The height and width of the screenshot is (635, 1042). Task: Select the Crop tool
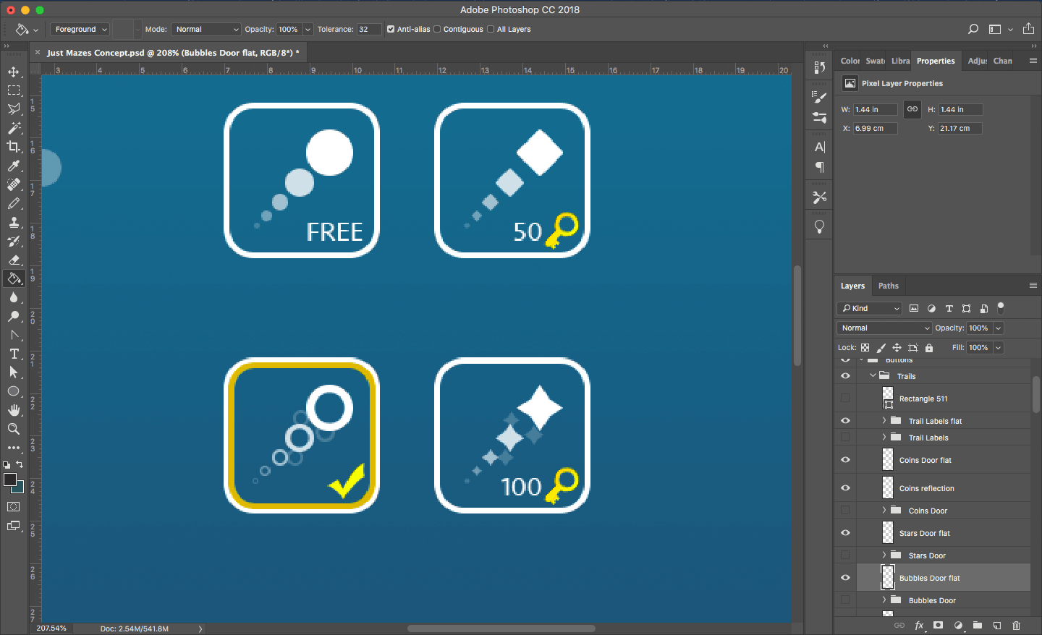tap(14, 147)
